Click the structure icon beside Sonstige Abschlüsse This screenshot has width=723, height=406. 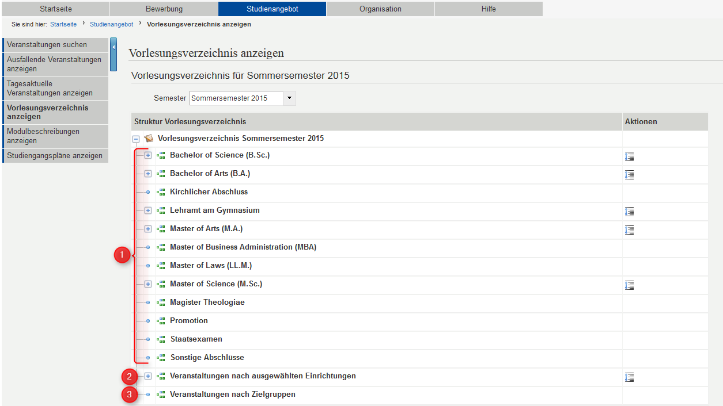point(161,358)
